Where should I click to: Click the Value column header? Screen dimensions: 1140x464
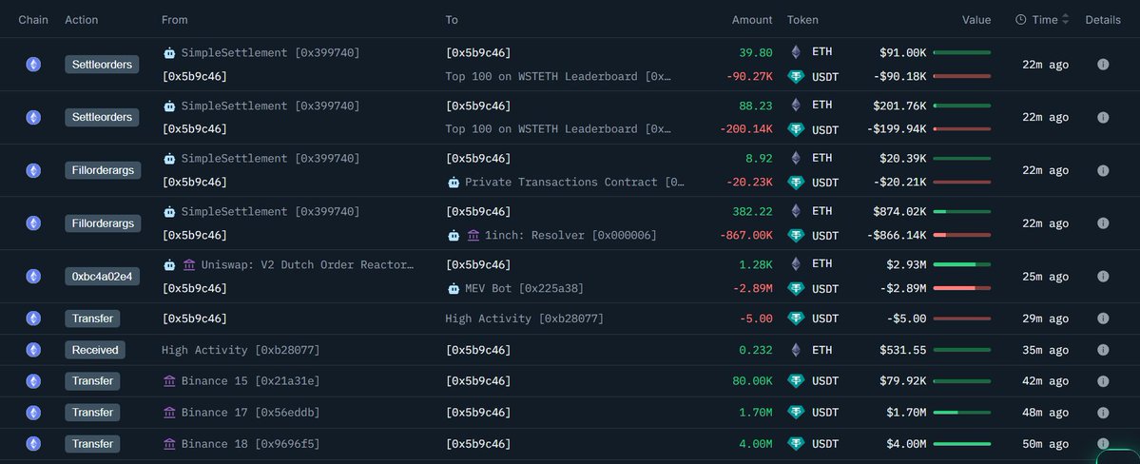(x=976, y=19)
